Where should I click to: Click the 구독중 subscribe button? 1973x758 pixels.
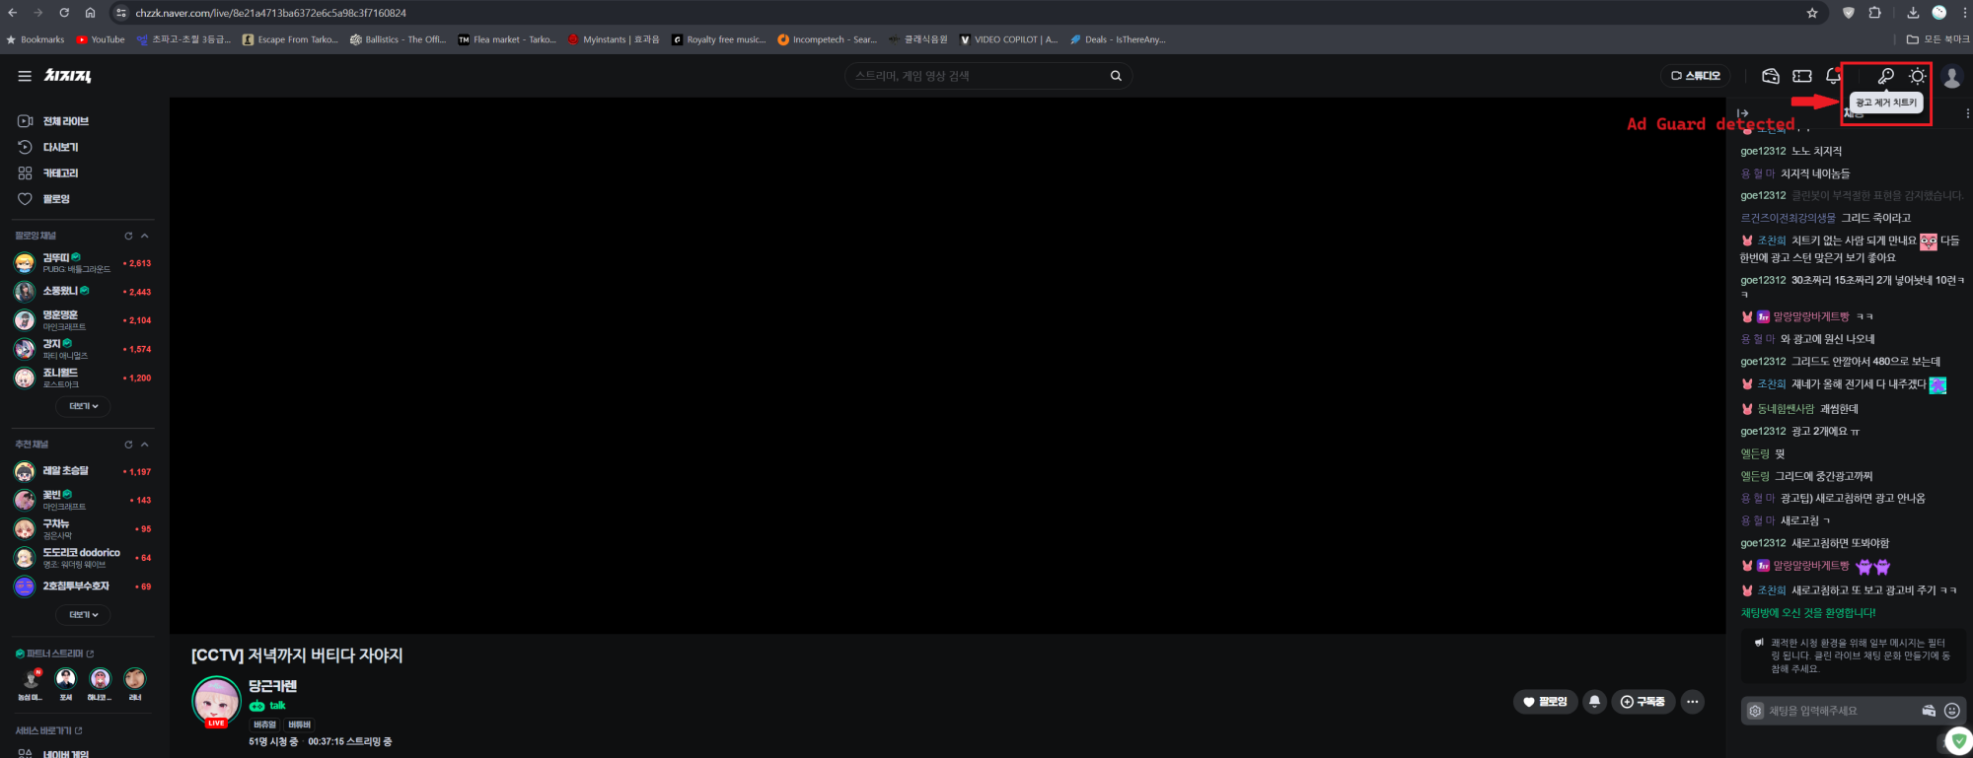tap(1644, 702)
